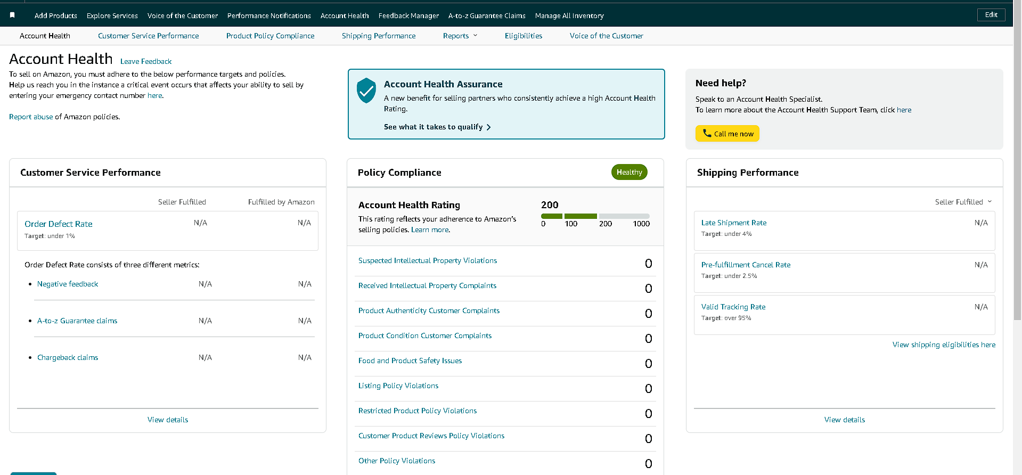This screenshot has width=1022, height=475.
Task: Click Learn more under Account Health Rating
Action: click(430, 230)
